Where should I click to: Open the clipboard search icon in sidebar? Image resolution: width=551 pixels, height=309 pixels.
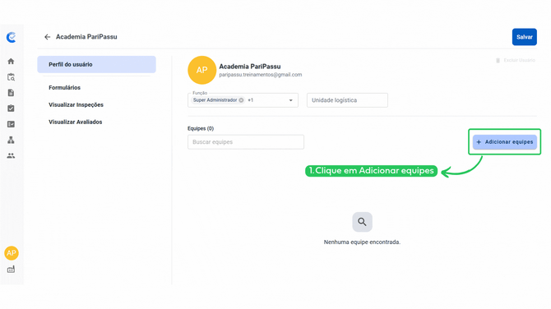[x=11, y=77]
